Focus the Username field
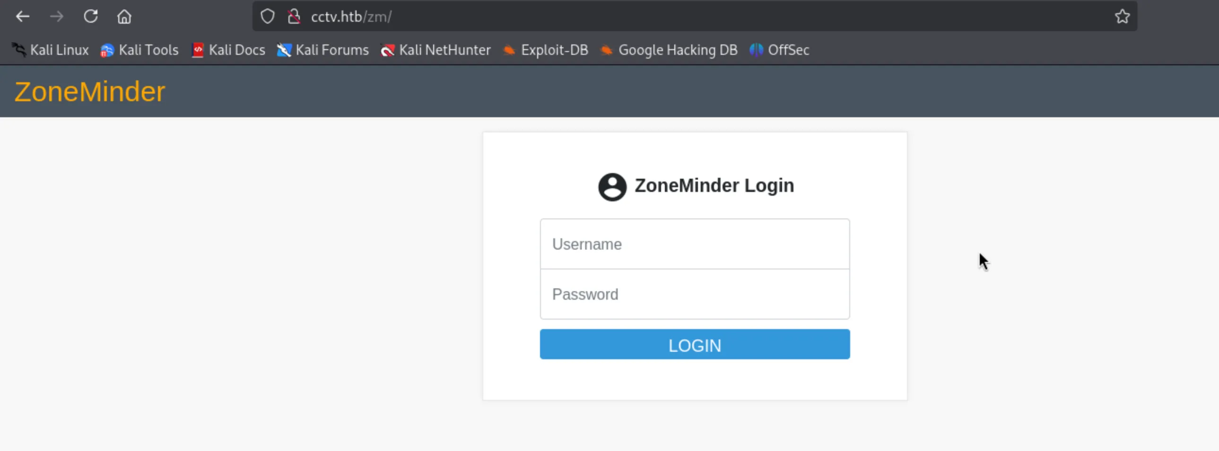 tap(694, 244)
